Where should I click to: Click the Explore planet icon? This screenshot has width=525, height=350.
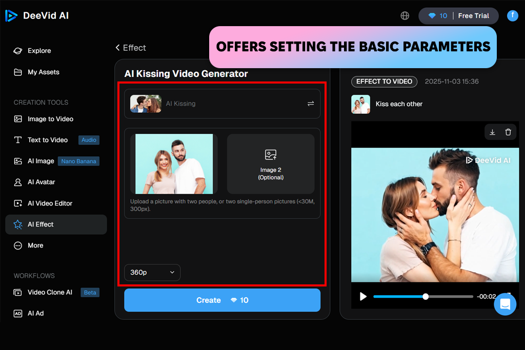tap(18, 51)
